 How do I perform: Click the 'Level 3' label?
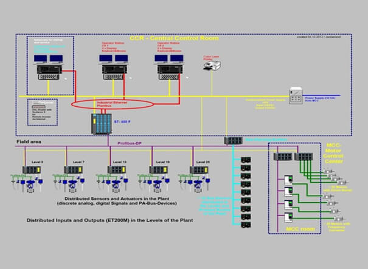37,162
